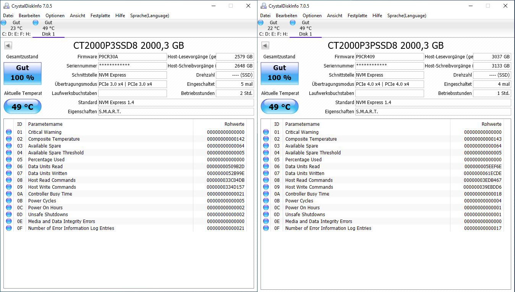This screenshot has width=515, height=292.
Task: Click the previous disk arrow in right window
Action: pyautogui.click(x=265, y=46)
